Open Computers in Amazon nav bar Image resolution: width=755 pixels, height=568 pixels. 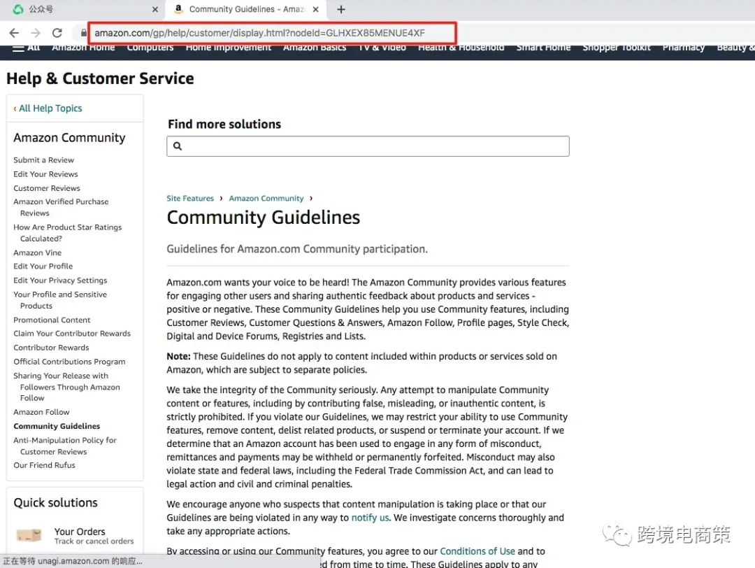click(x=150, y=48)
